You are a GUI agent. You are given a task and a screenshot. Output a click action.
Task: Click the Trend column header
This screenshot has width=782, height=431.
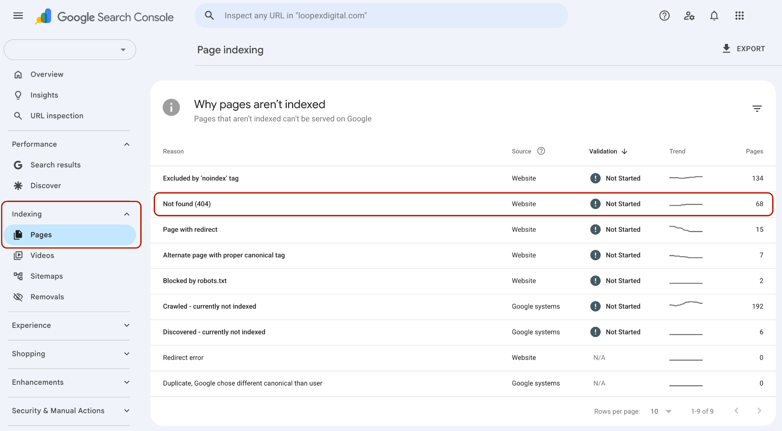coord(677,151)
